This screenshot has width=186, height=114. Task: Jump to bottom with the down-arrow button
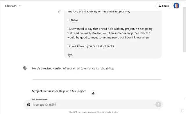[x=93, y=93]
